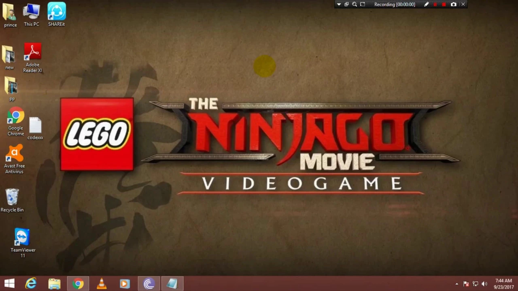
Task: Launch the TeamViewer 11 shortcut
Action: [x=23, y=243]
